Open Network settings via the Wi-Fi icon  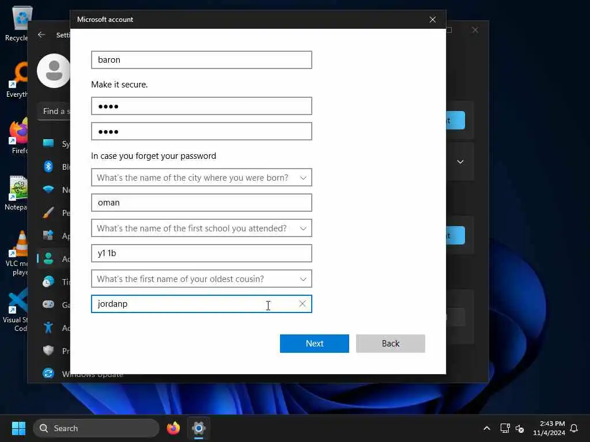coord(48,189)
